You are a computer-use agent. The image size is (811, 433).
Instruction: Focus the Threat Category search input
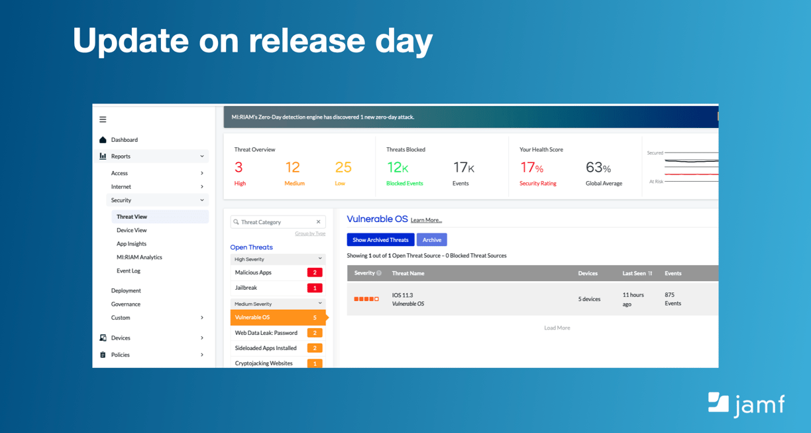coord(278,222)
